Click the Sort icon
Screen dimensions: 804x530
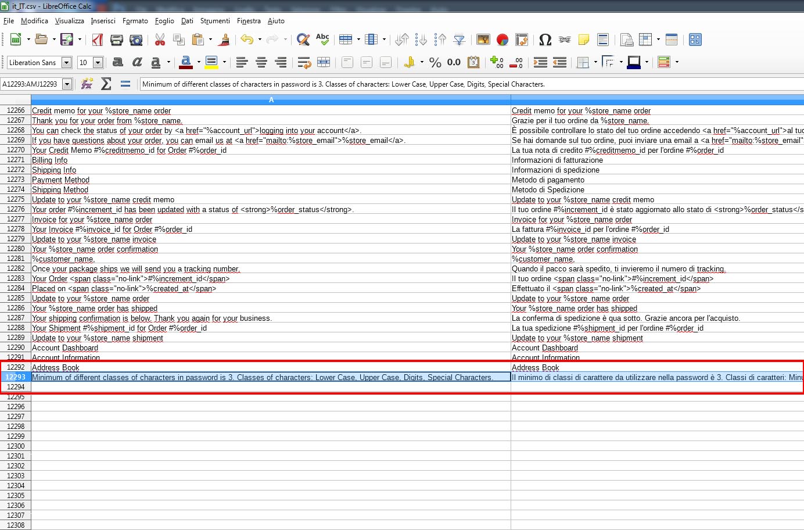tap(402, 40)
